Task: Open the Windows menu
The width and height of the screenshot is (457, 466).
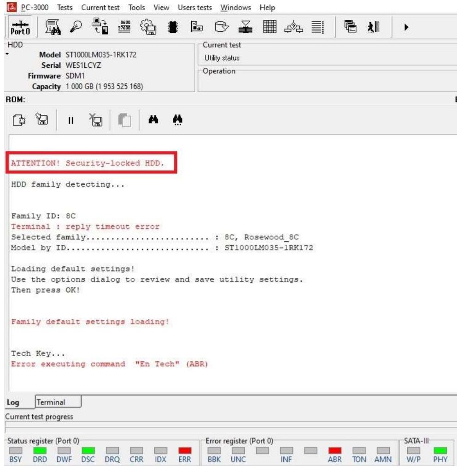Action: (x=235, y=7)
